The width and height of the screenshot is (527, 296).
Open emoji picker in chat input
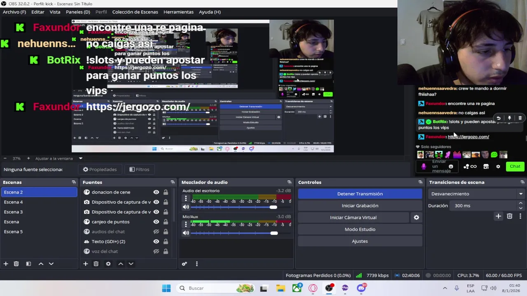coord(451,166)
